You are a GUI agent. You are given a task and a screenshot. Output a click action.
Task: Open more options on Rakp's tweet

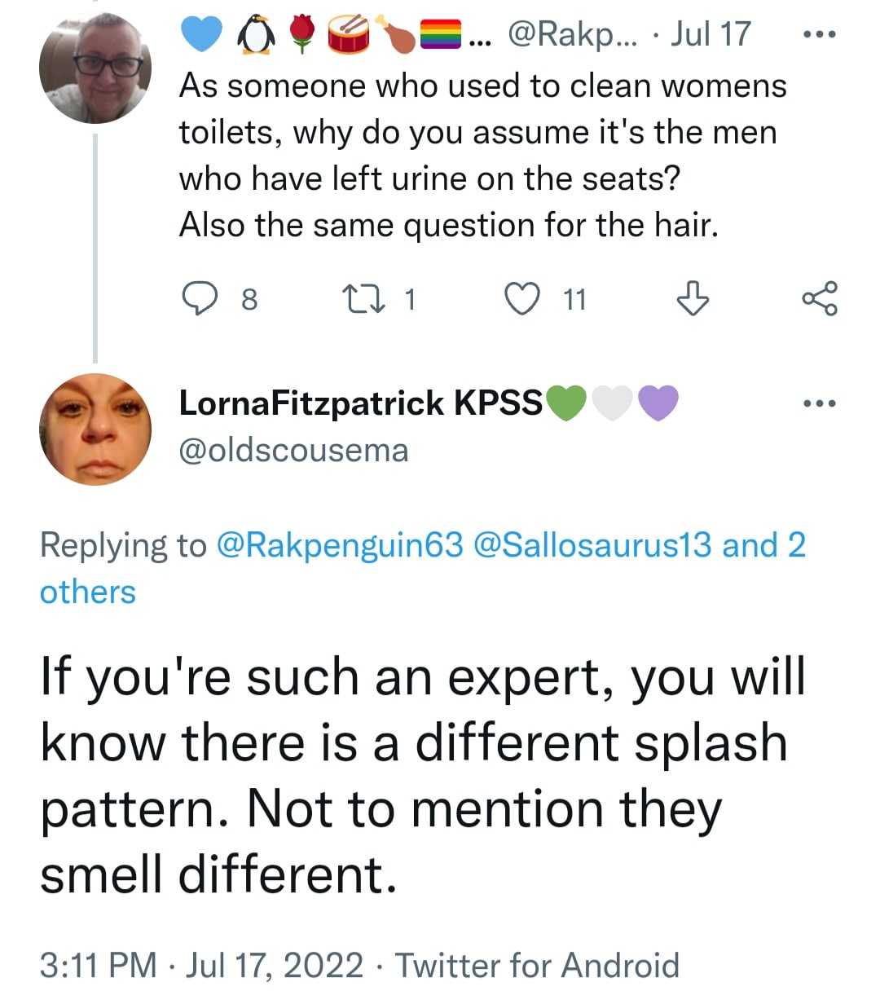[819, 35]
